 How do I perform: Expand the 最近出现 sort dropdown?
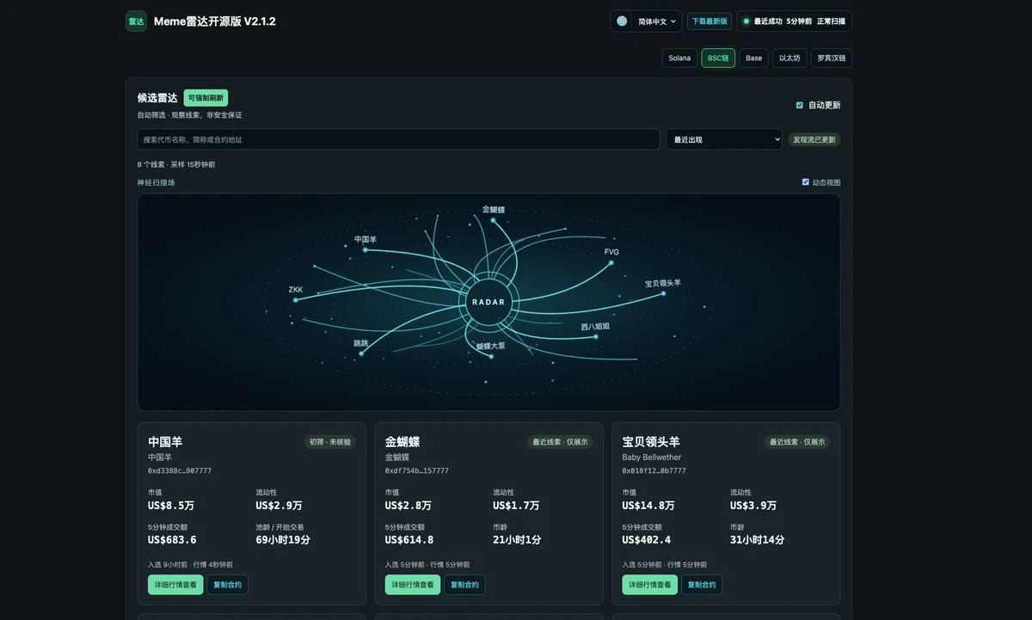point(724,139)
